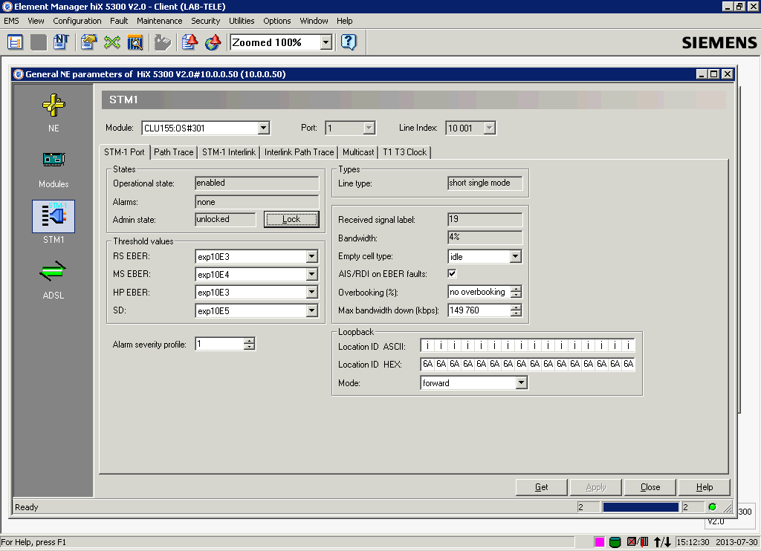The height and width of the screenshot is (551, 761).
Task: Switch to the Path Trace tab
Action: pos(174,152)
